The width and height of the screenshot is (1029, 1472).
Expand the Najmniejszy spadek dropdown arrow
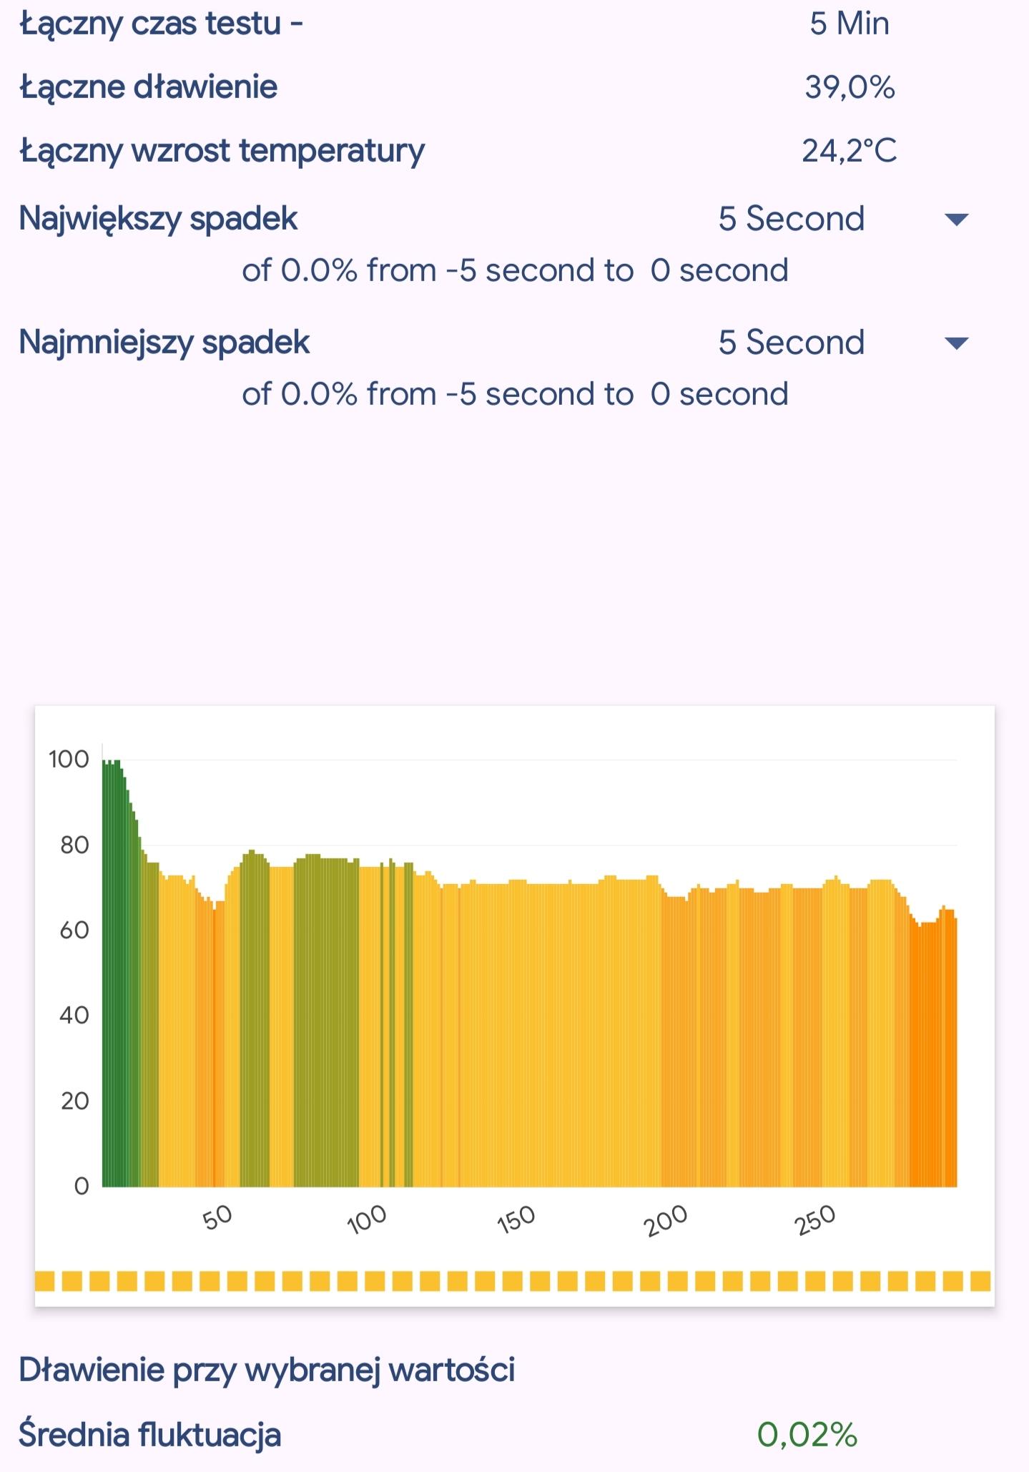click(956, 343)
